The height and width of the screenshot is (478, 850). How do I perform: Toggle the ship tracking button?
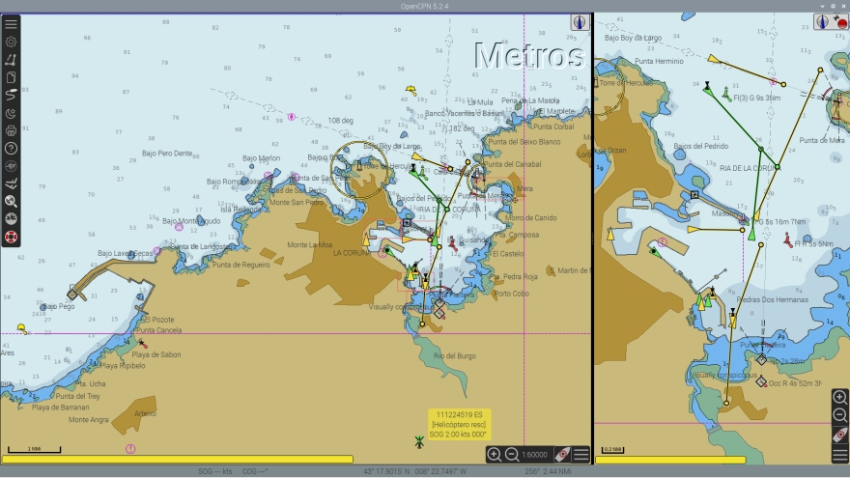pos(11,183)
